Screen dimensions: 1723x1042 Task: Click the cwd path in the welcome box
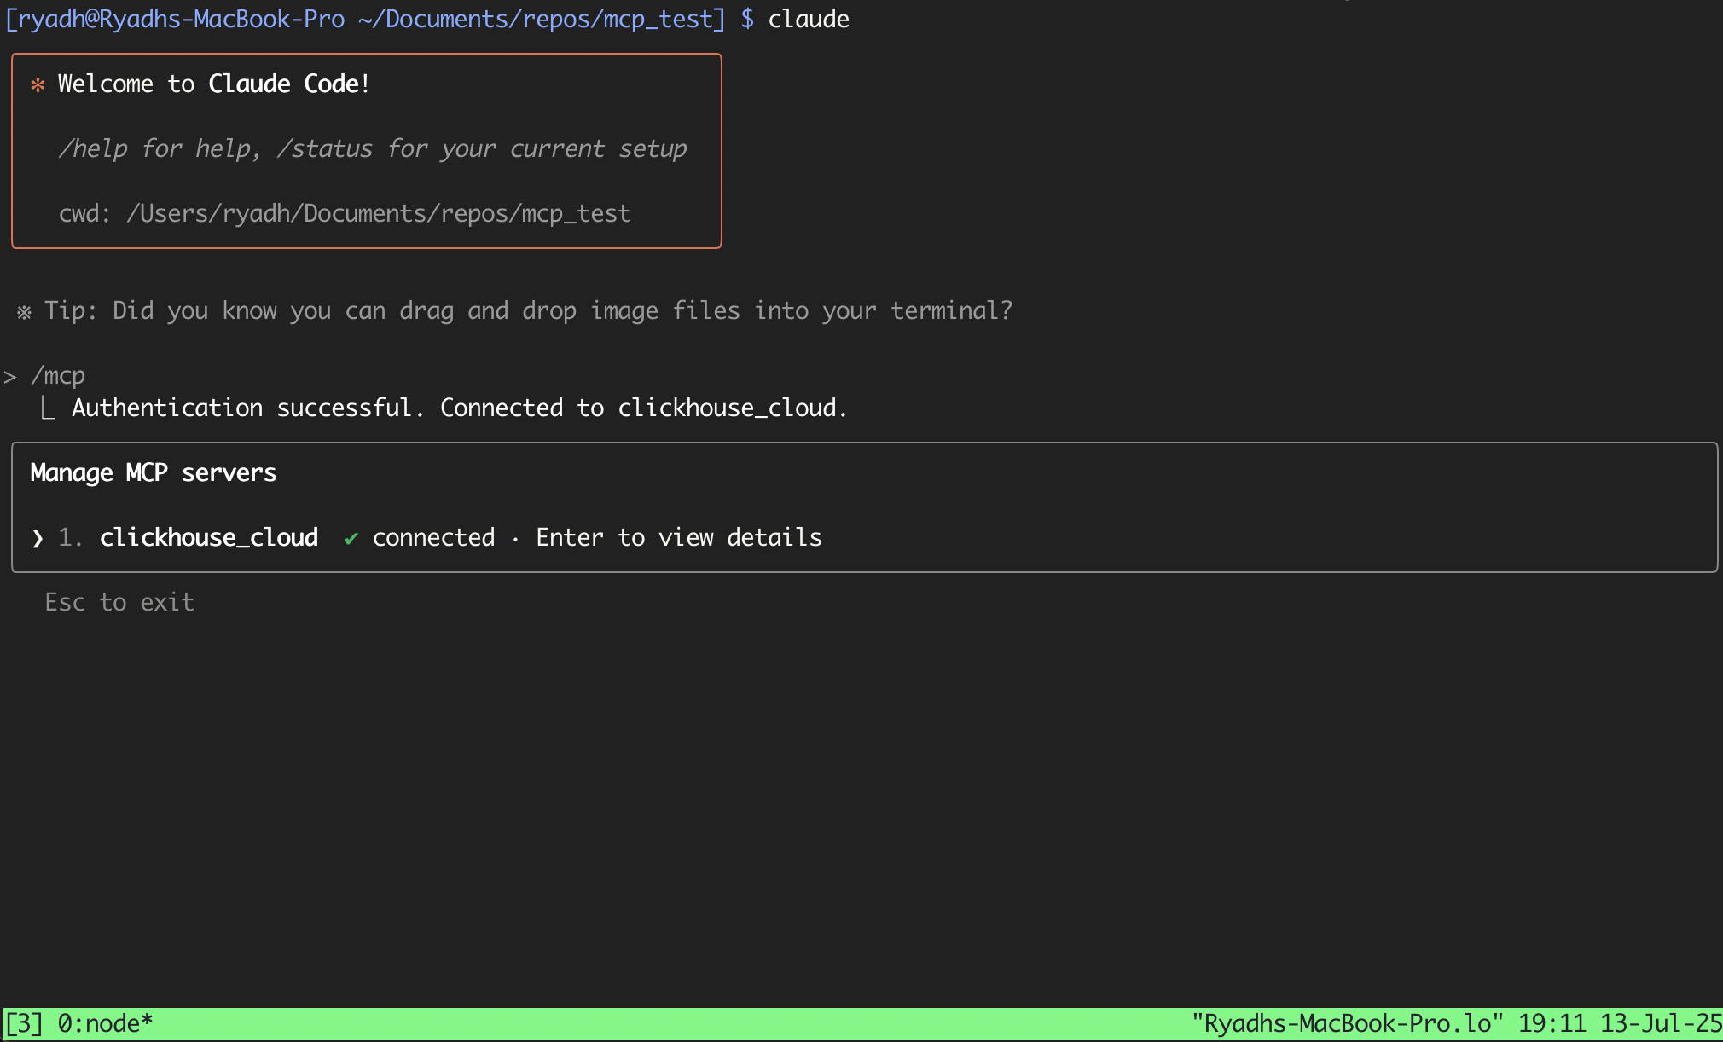(345, 213)
